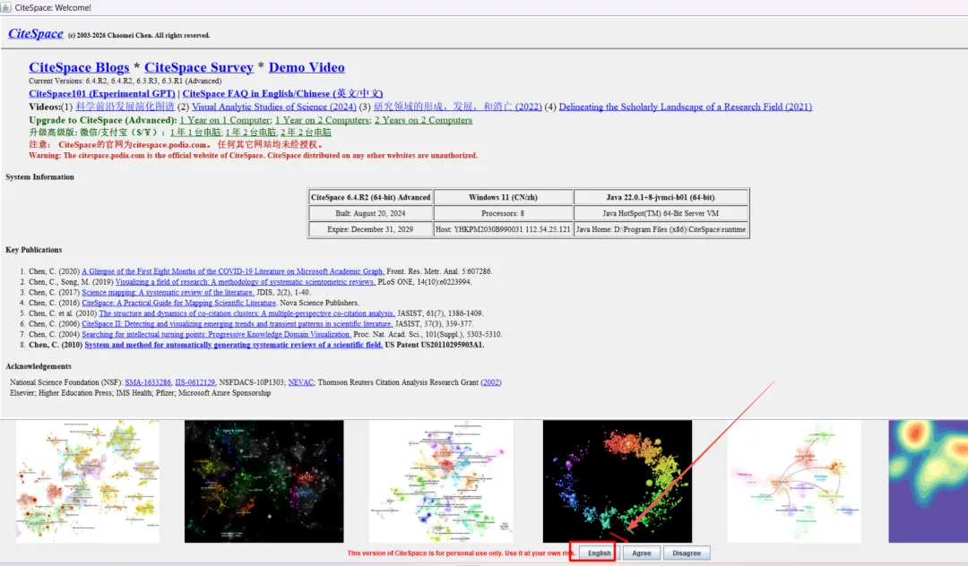Viewport: 968px width, 566px height.
Task: Click the copyright Chaomei Chen notice
Action: tap(139, 35)
